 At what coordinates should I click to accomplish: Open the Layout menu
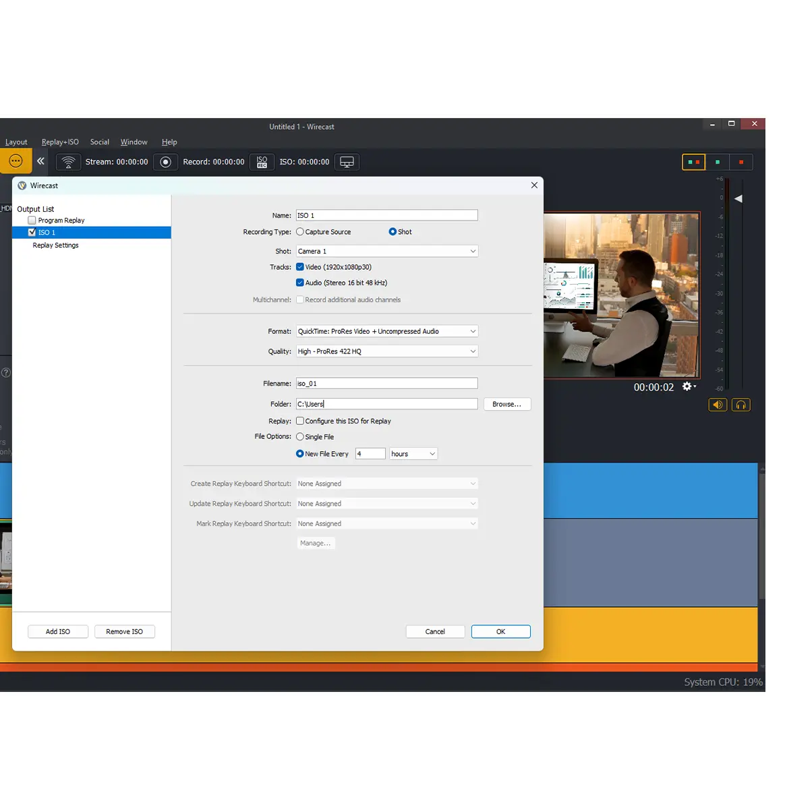point(16,142)
